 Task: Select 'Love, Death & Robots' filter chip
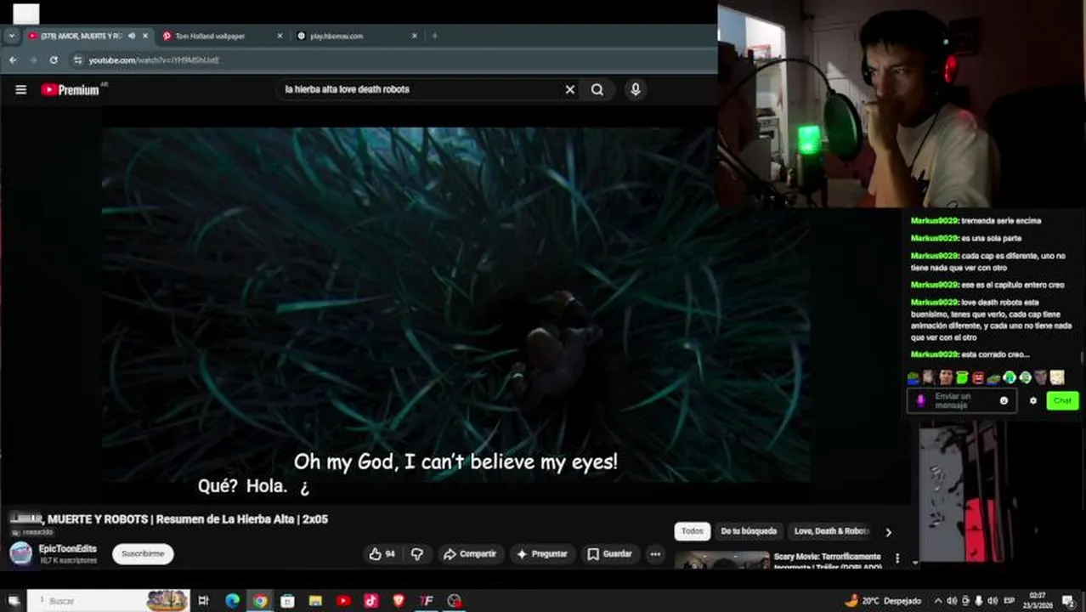(831, 531)
